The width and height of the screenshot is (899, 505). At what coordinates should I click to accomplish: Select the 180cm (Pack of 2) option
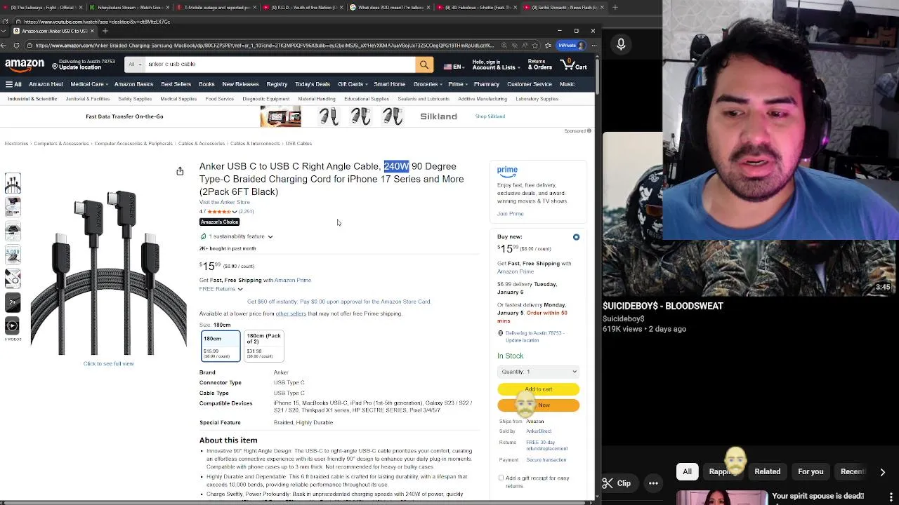263,345
